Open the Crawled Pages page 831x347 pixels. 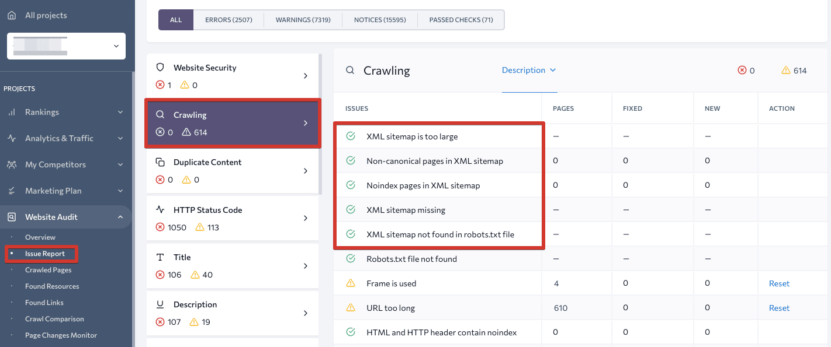[x=49, y=270]
